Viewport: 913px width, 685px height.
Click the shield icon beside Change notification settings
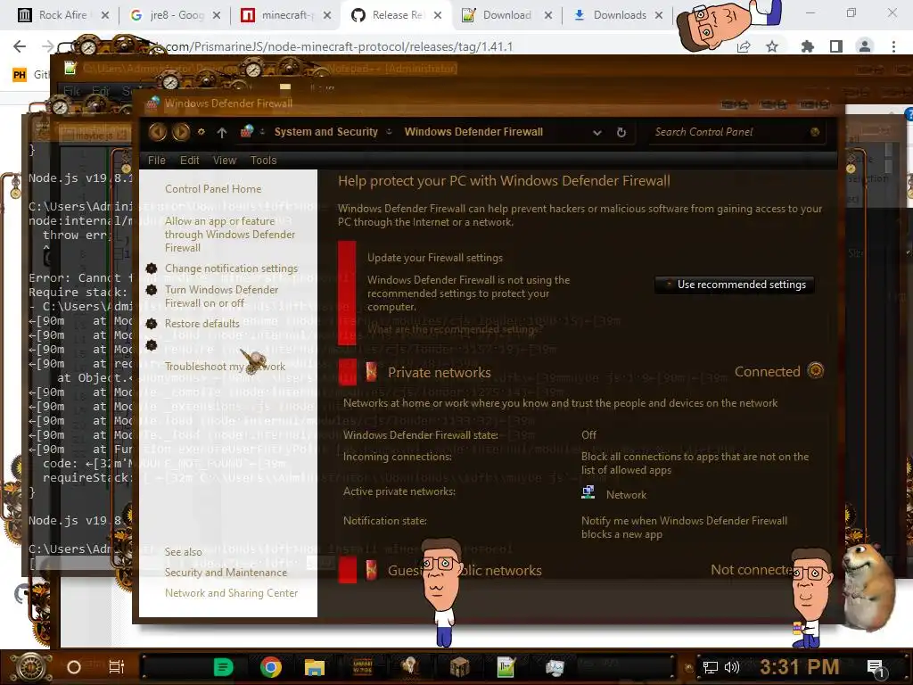click(x=152, y=268)
